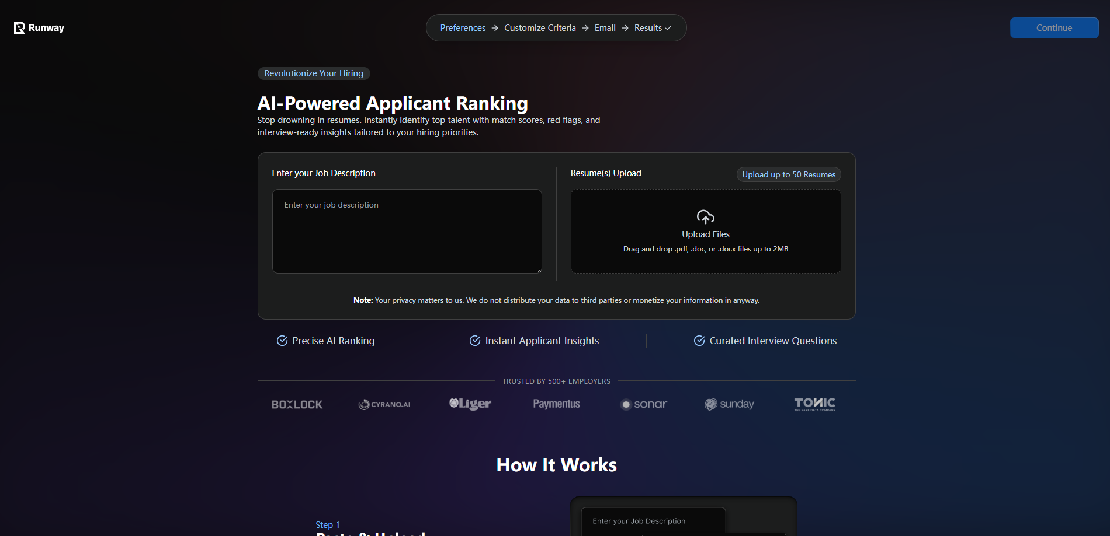Click the Upload up to 50 Resumes badge
This screenshot has height=536, width=1110.
click(x=788, y=174)
